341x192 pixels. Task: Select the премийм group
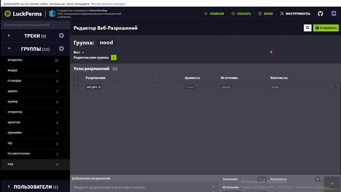(x=35, y=133)
